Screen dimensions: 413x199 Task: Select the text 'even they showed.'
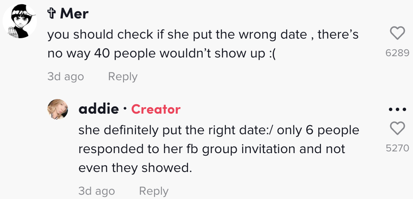click(x=135, y=168)
